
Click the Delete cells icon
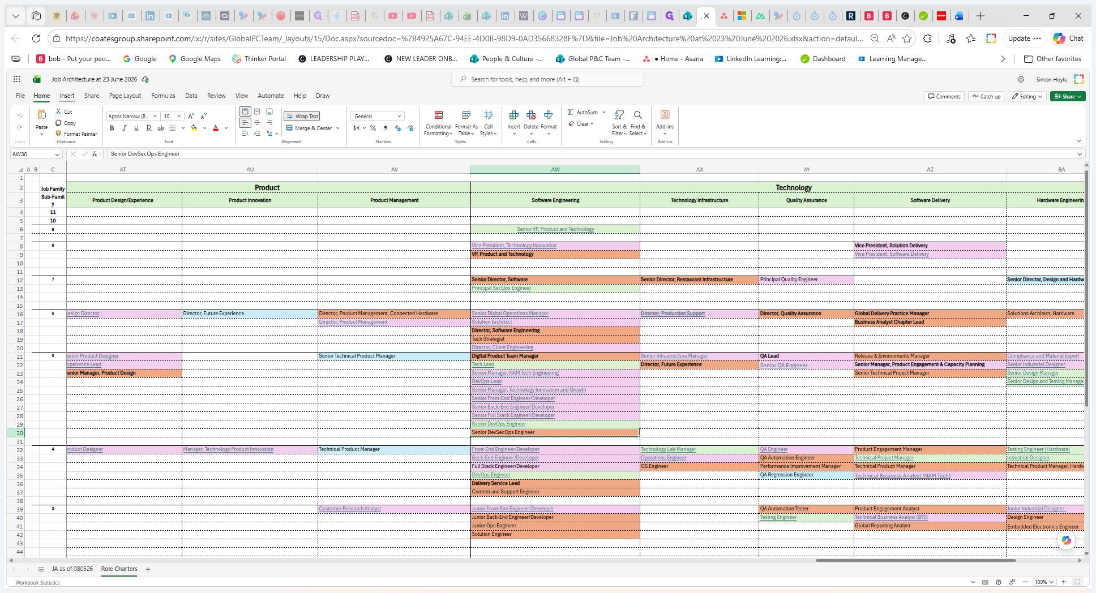[531, 115]
